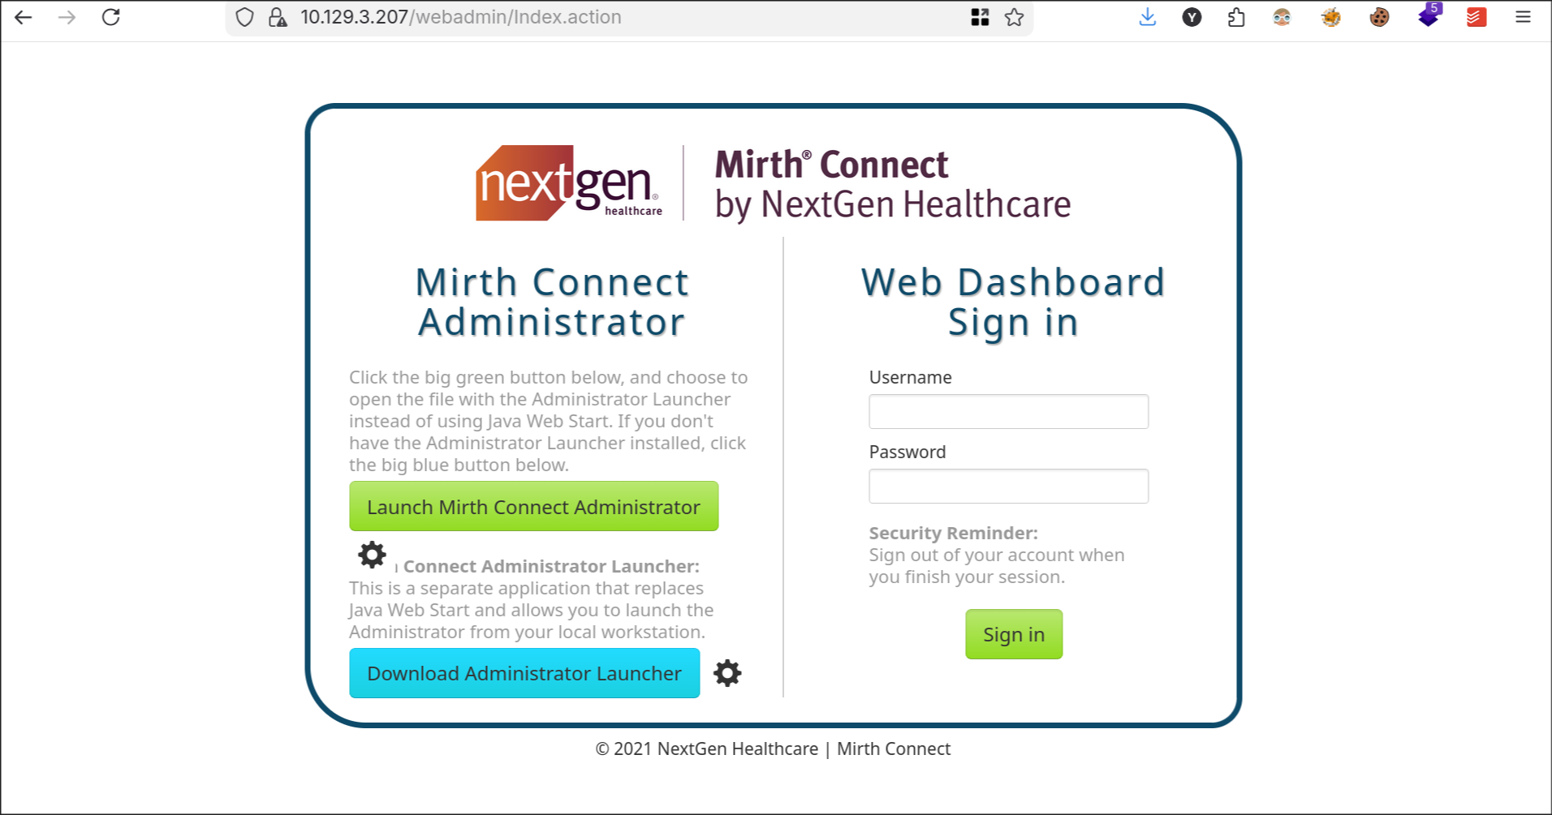1552x815 pixels.
Task: Open the browser hamburger menu
Action: click(x=1523, y=17)
